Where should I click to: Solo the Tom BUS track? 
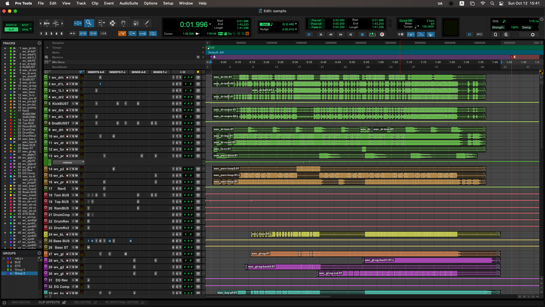(x=73, y=195)
